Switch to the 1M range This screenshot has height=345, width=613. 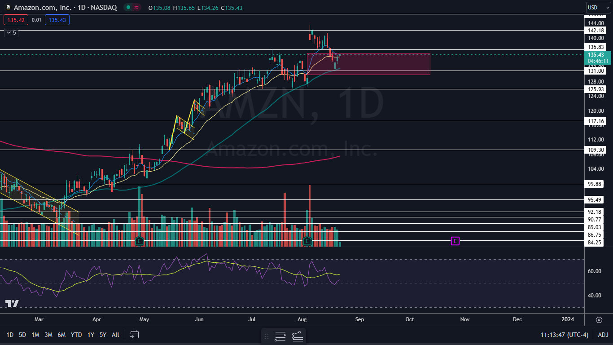coord(35,335)
